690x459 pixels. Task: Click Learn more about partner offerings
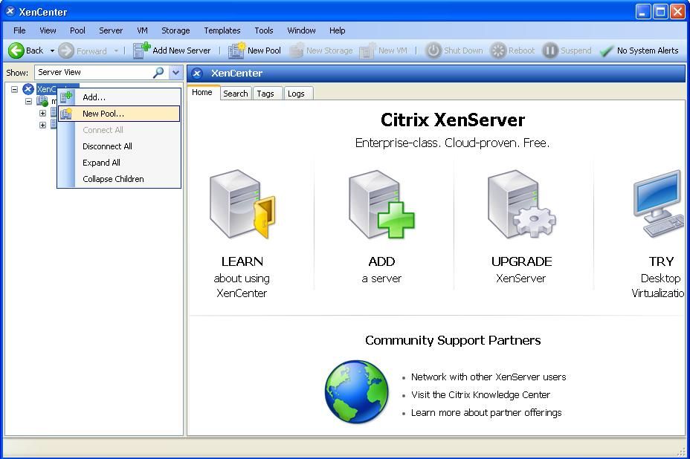tap(486, 413)
